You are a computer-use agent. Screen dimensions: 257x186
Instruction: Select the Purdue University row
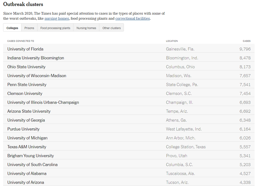(x=23, y=129)
